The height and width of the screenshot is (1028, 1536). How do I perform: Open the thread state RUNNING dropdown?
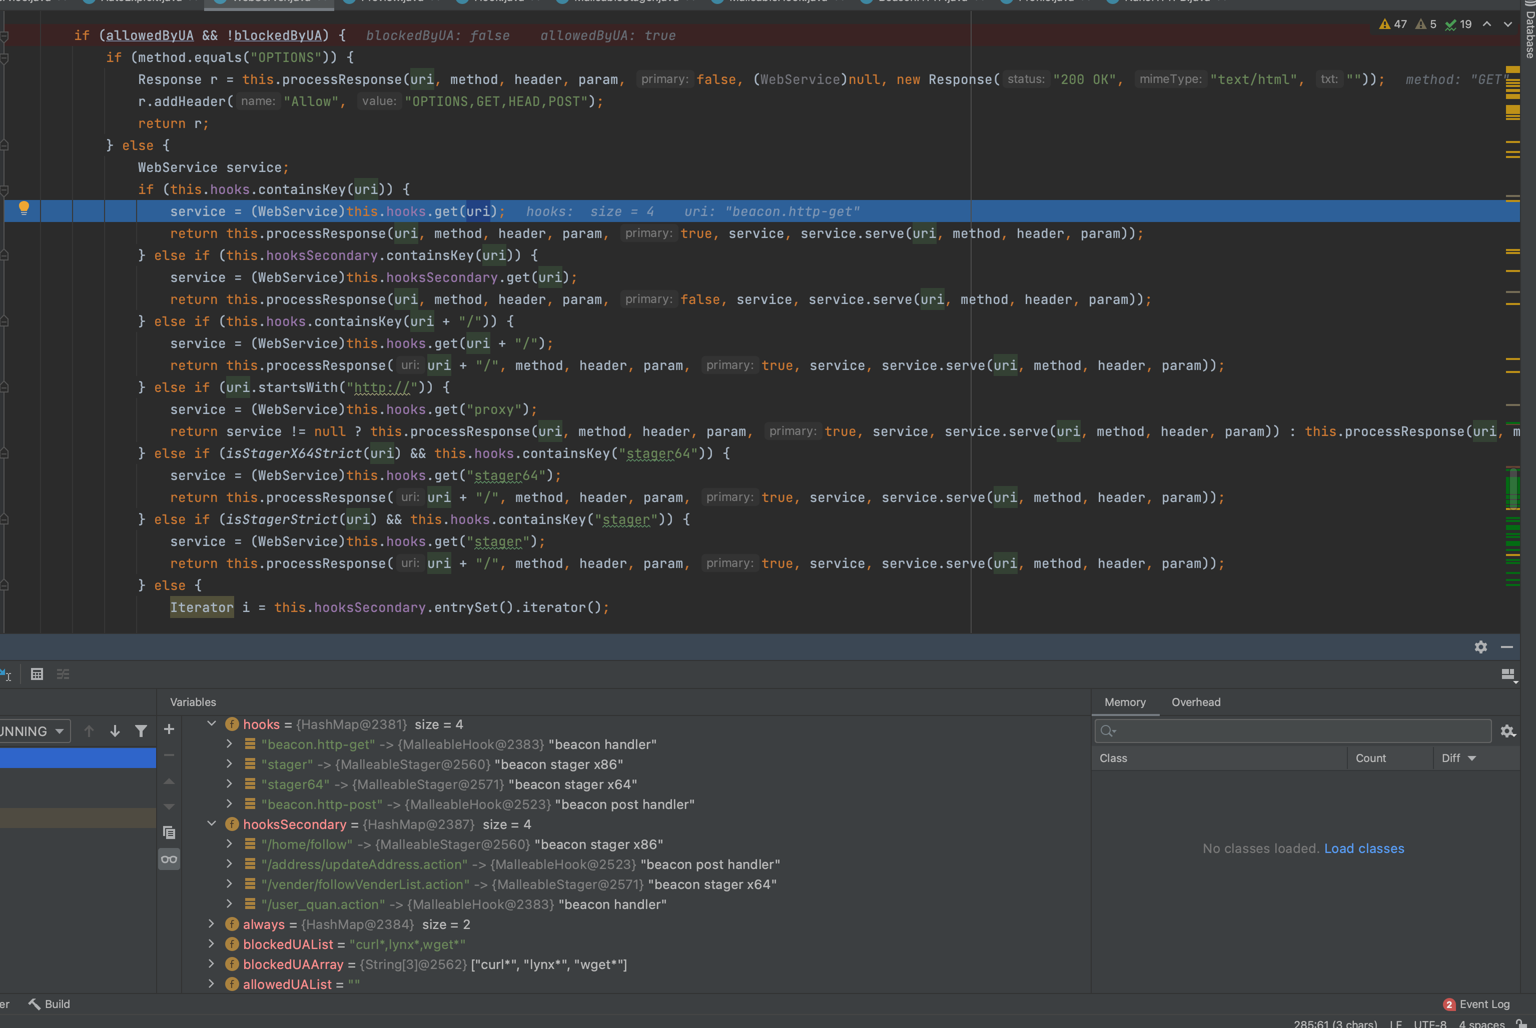[x=34, y=731]
